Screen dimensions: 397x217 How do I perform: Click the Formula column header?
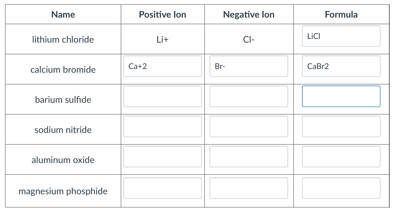coord(341,14)
